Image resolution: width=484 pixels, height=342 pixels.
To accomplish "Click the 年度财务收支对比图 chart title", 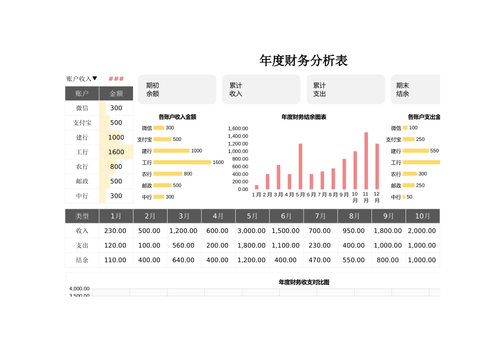I will coord(304,281).
